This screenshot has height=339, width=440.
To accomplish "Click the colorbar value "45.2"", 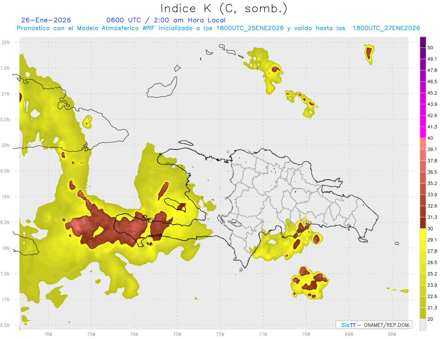I will (x=432, y=93).
